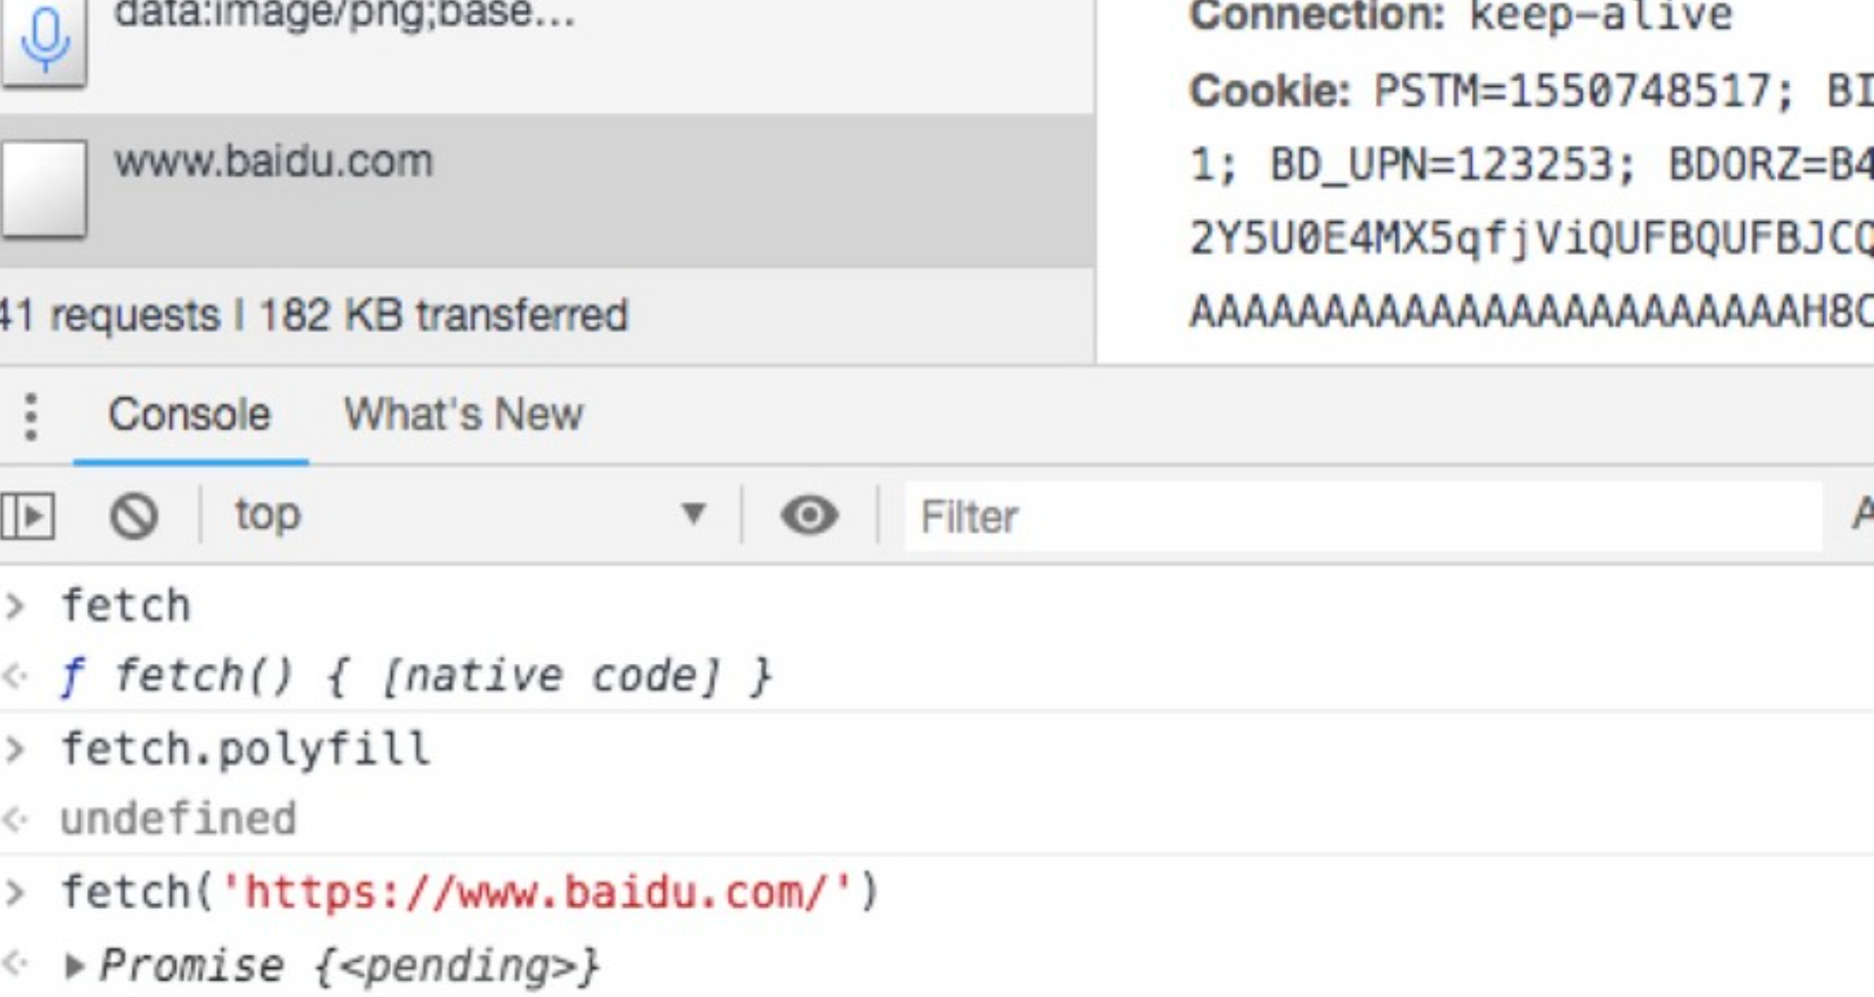Viewport: 1874px width, 997px height.
Task: Clear the console with the ban icon
Action: click(134, 515)
